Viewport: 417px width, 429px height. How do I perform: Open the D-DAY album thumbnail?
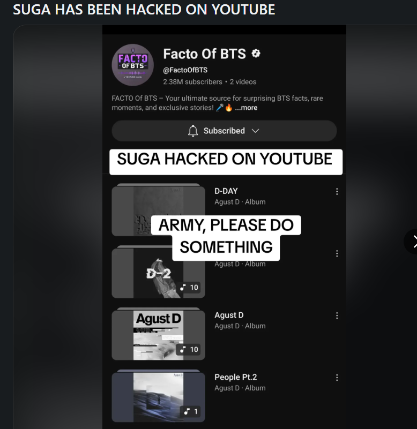tap(158, 210)
